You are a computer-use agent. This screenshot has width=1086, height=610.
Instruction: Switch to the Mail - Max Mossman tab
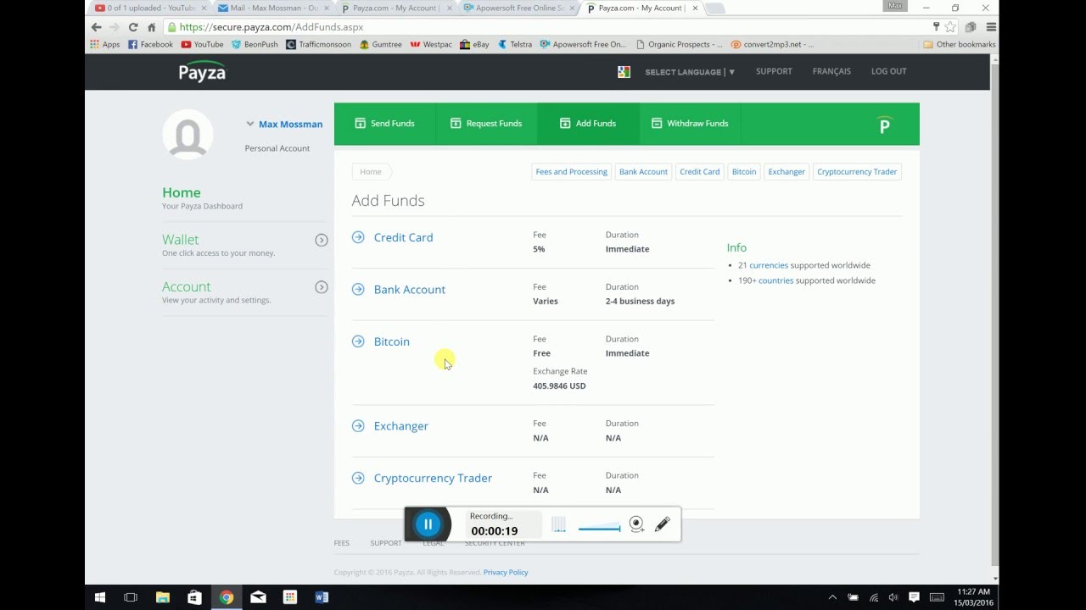(x=273, y=8)
